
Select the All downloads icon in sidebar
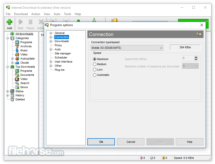[12, 34]
